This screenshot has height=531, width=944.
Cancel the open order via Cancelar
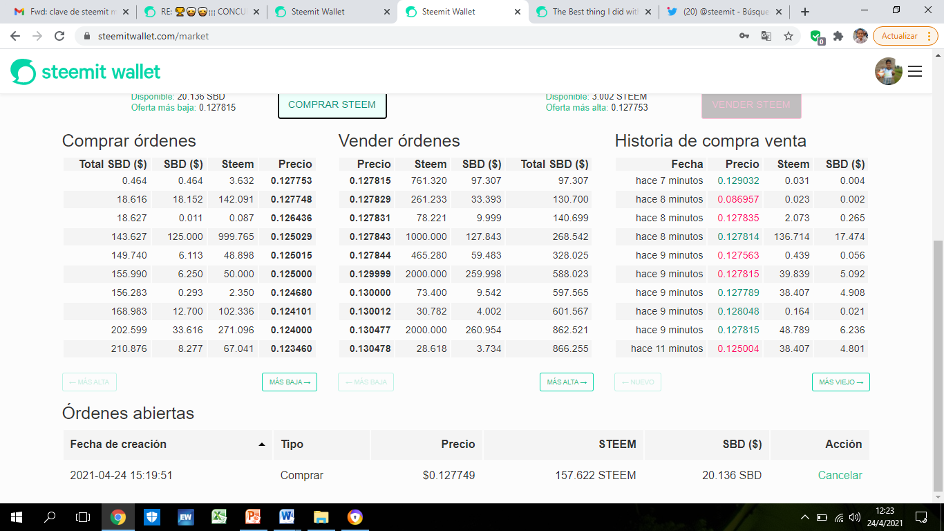840,475
